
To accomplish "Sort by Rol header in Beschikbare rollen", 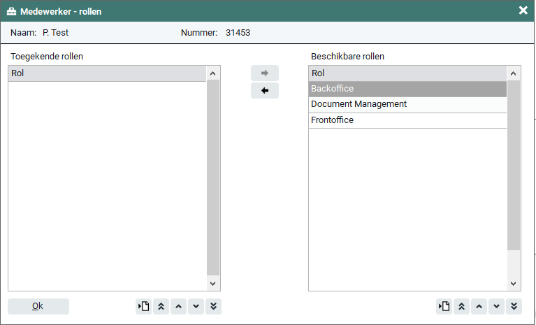I will (x=407, y=73).
